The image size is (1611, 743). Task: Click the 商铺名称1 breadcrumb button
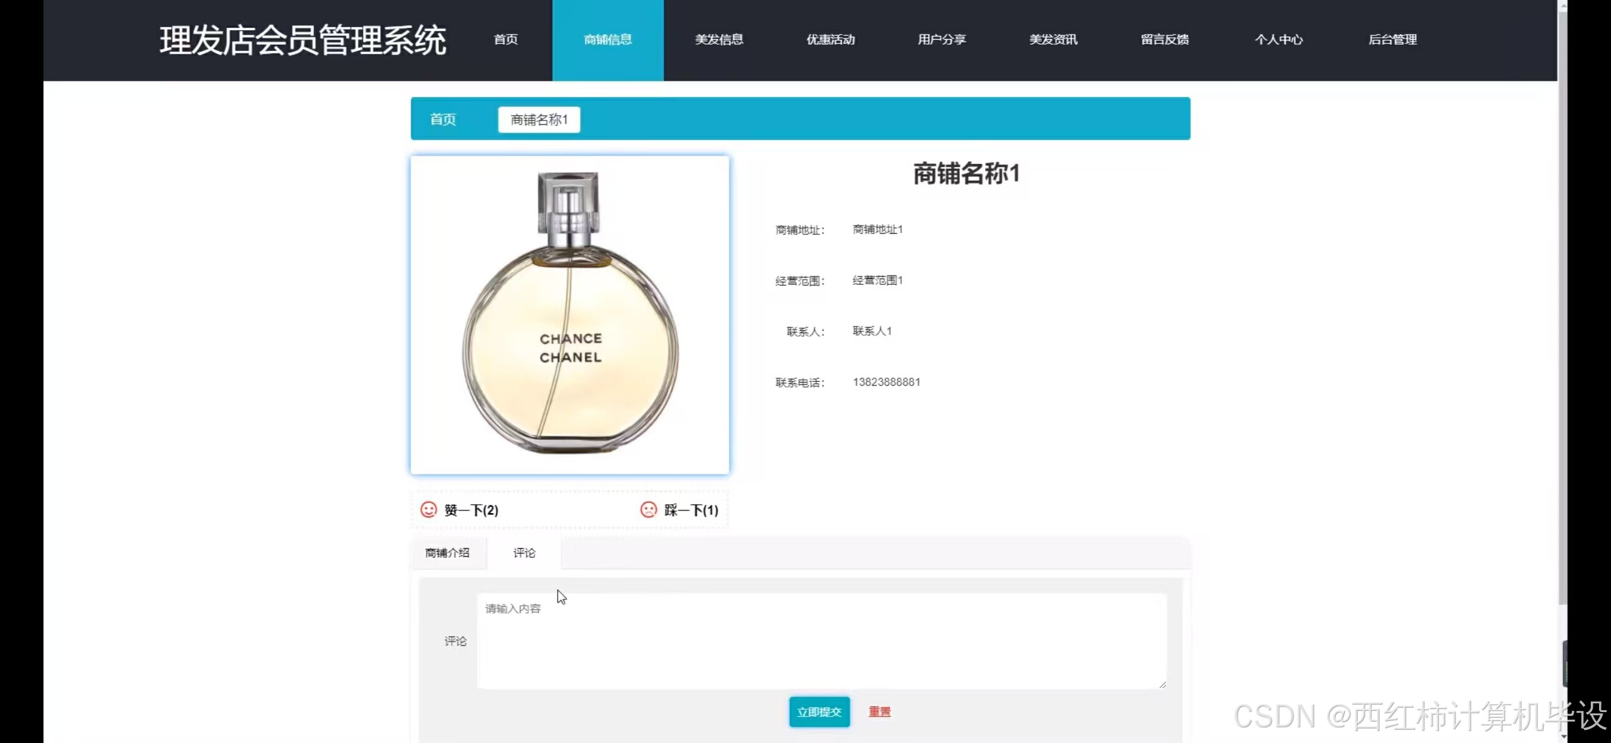[538, 120]
